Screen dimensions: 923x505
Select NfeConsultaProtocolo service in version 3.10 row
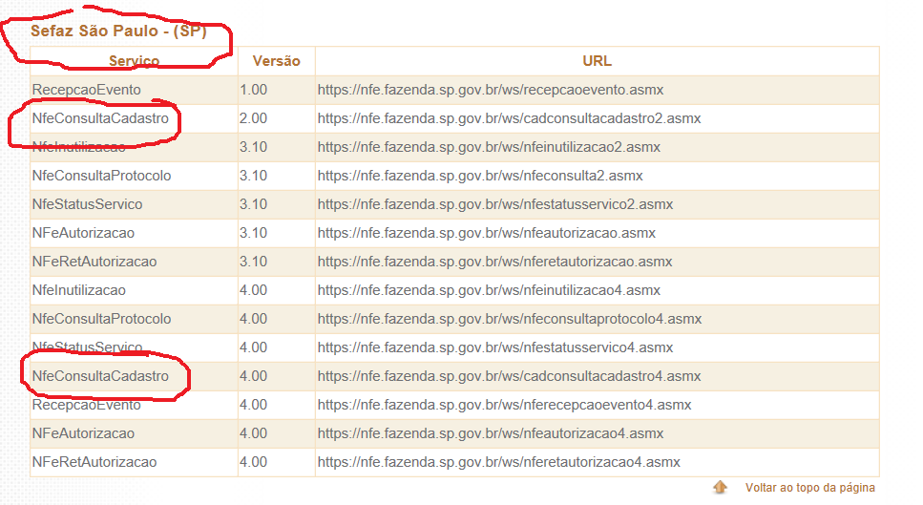click(x=101, y=176)
